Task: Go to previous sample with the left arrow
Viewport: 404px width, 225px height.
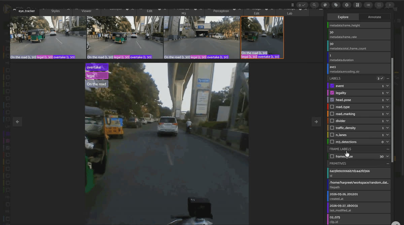Action: tap(18, 122)
